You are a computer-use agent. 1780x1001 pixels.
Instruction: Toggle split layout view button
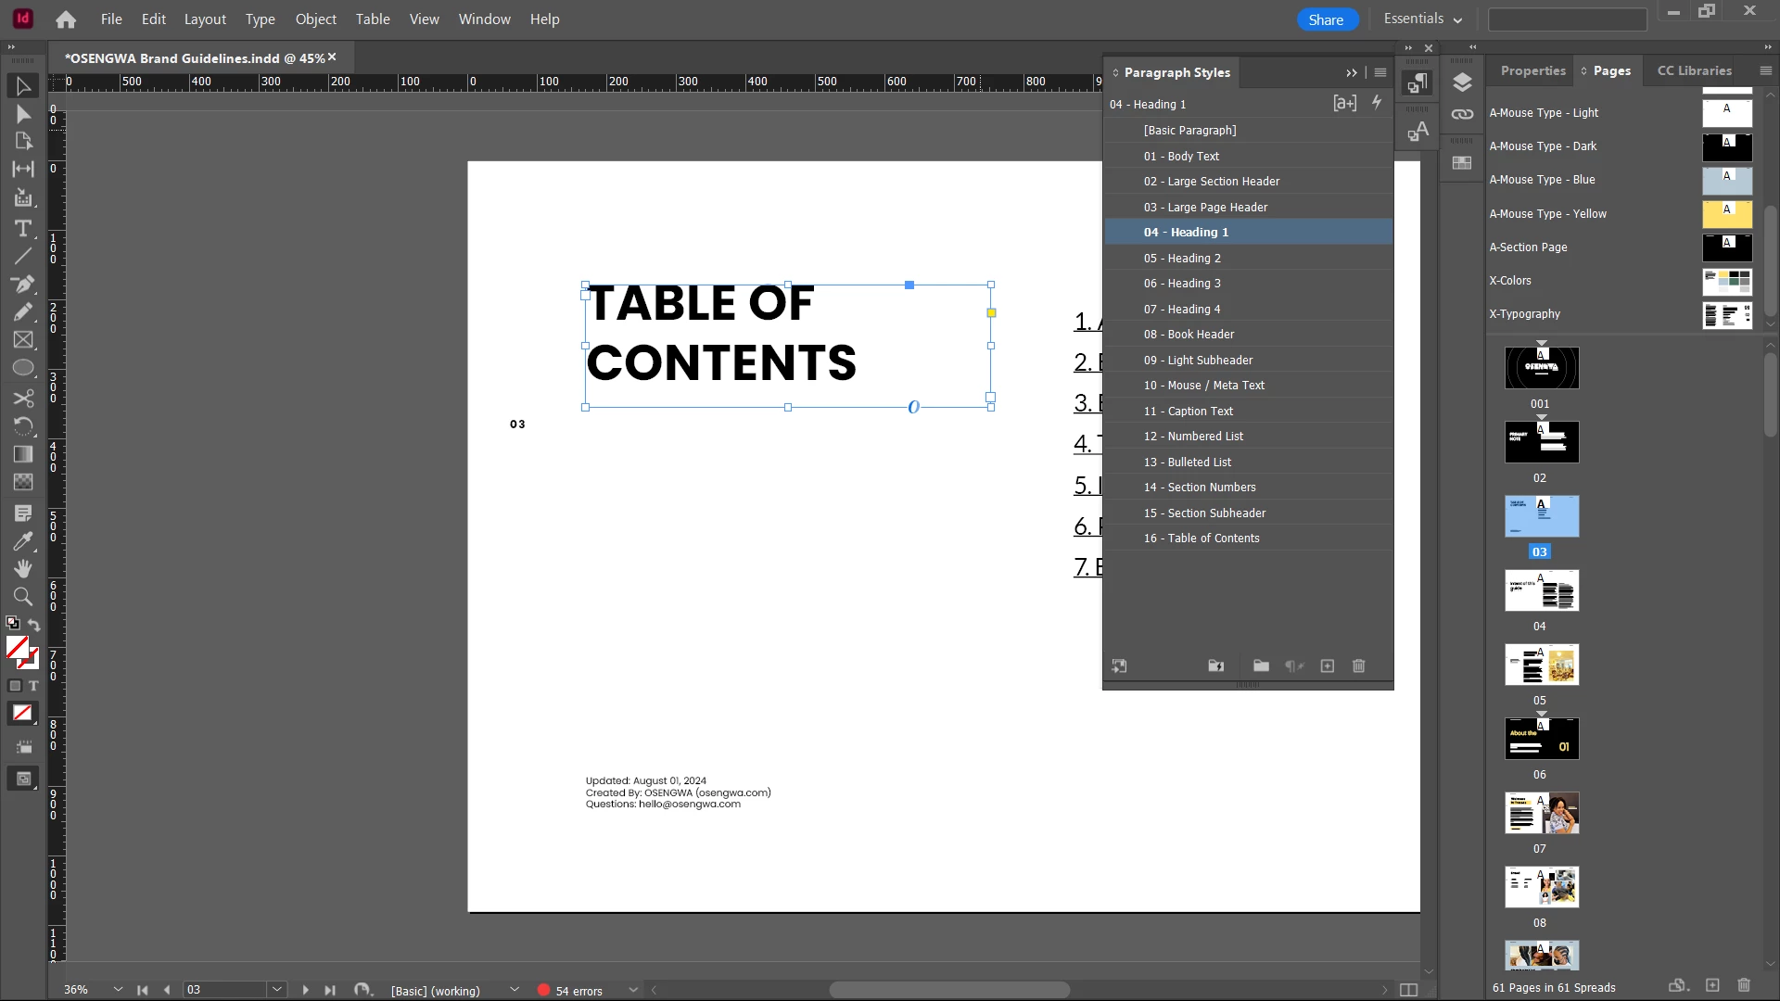(x=1408, y=990)
